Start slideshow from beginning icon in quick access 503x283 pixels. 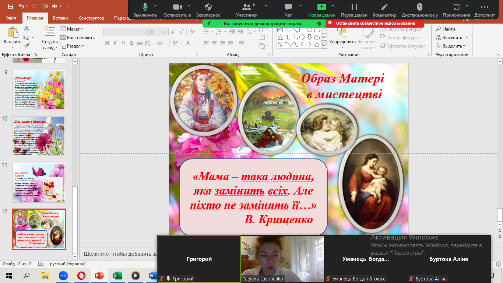click(45, 6)
